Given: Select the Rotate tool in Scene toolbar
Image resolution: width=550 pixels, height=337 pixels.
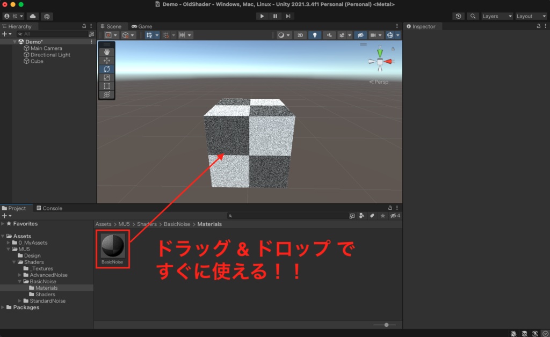Looking at the screenshot, I should [106, 69].
